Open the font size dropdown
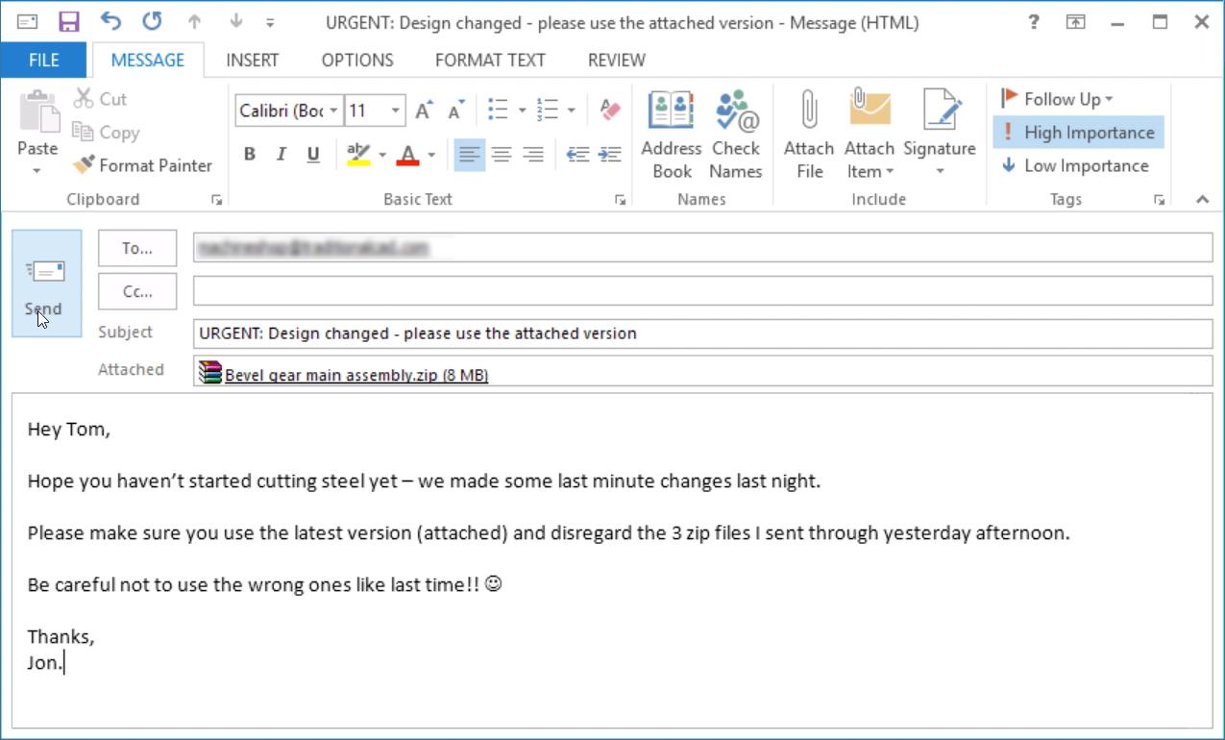The image size is (1225, 740). point(395,111)
